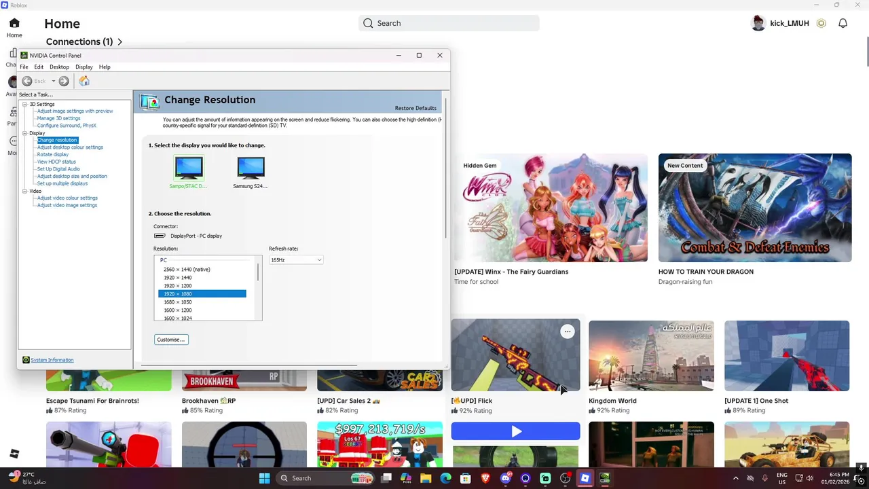Open HOW TO TRAIN YOUR DRAGON thumbnail
The image size is (869, 489).
click(x=755, y=208)
